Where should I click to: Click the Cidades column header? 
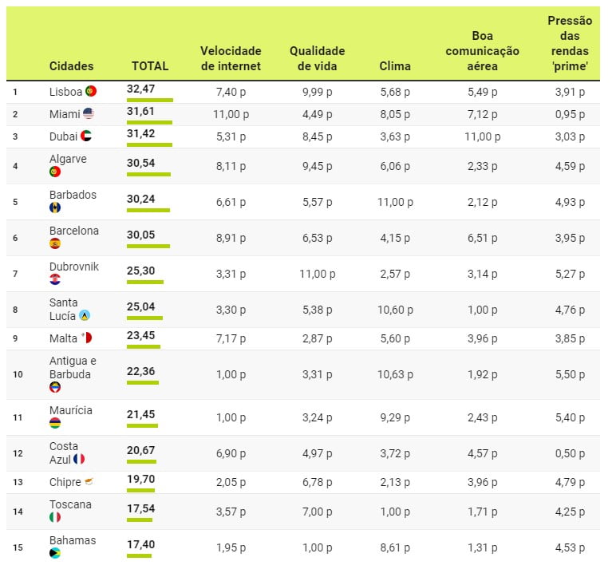(x=71, y=66)
